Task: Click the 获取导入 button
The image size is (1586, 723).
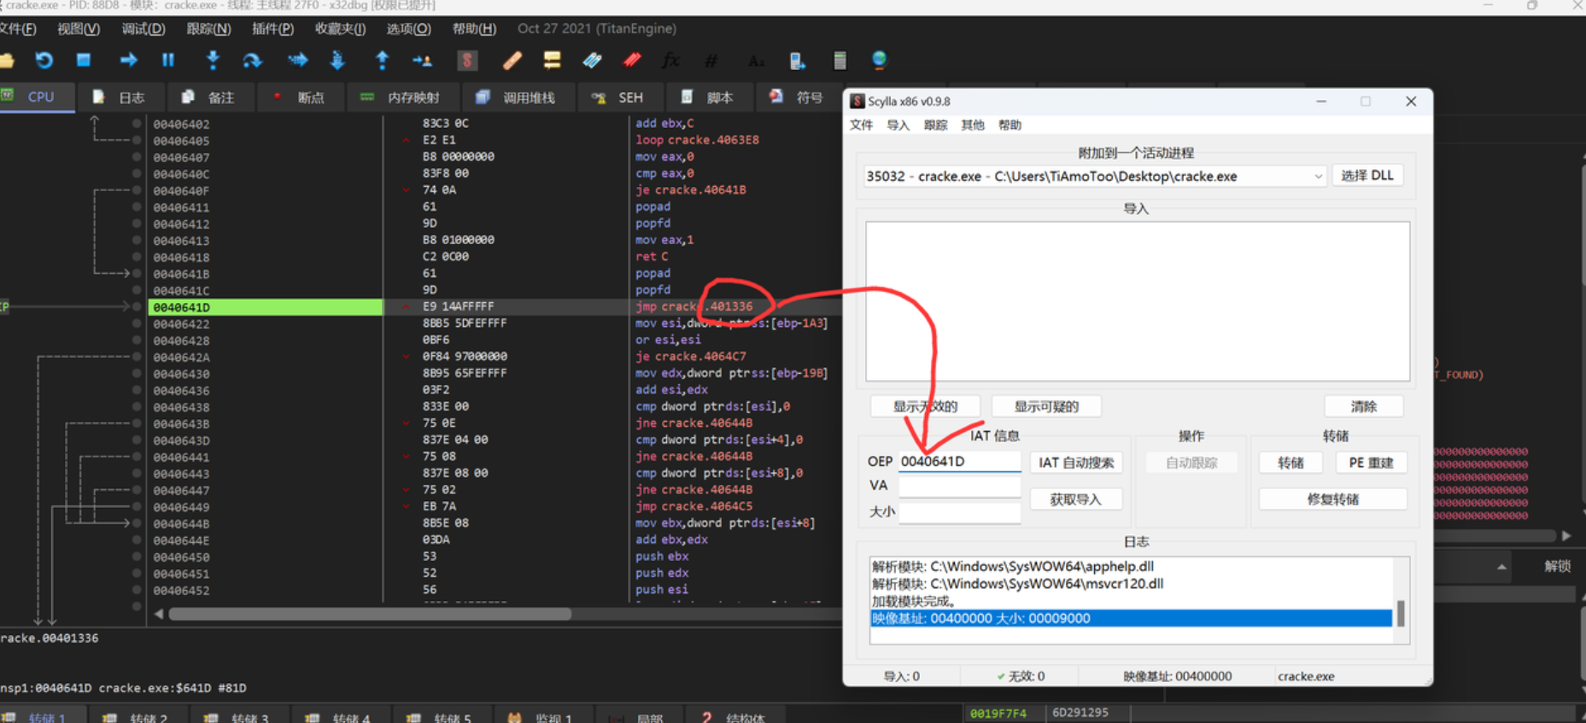Action: (x=1076, y=499)
